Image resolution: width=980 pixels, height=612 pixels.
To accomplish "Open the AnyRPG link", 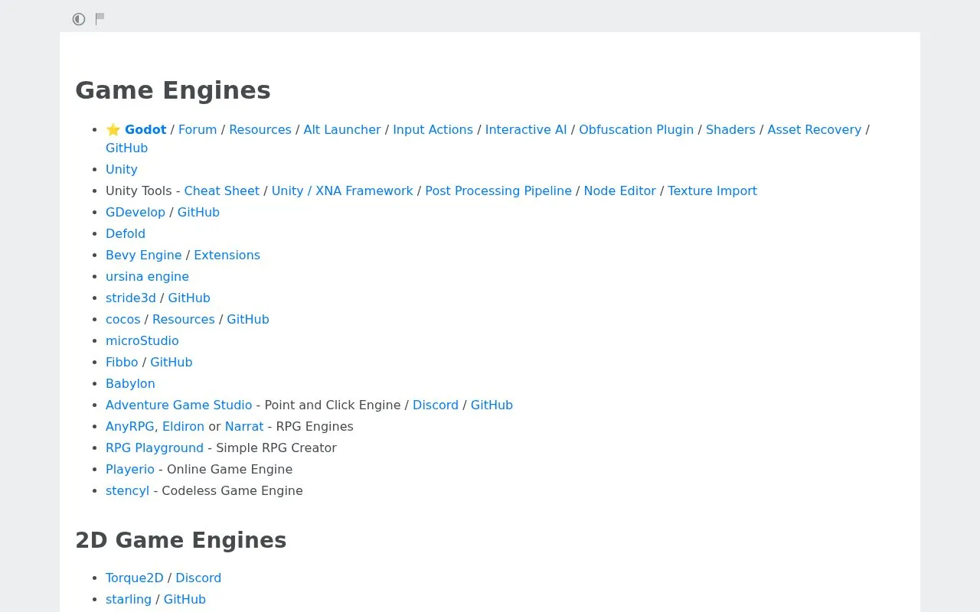I will click(x=130, y=426).
